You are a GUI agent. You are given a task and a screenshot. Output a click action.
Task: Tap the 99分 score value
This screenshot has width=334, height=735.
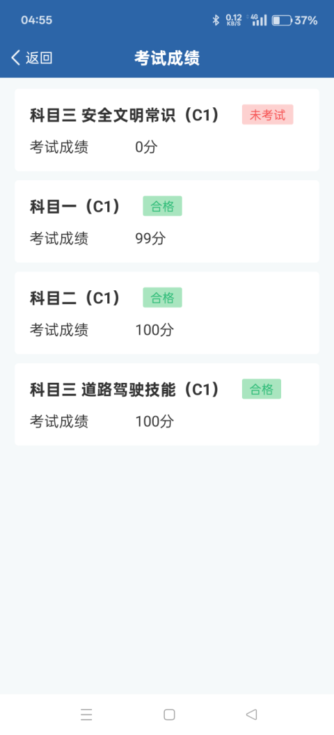[150, 239]
